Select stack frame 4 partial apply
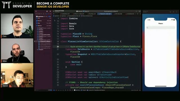Image resolution: width=180 pixels, height=101 pixels. click(x=45, y=48)
